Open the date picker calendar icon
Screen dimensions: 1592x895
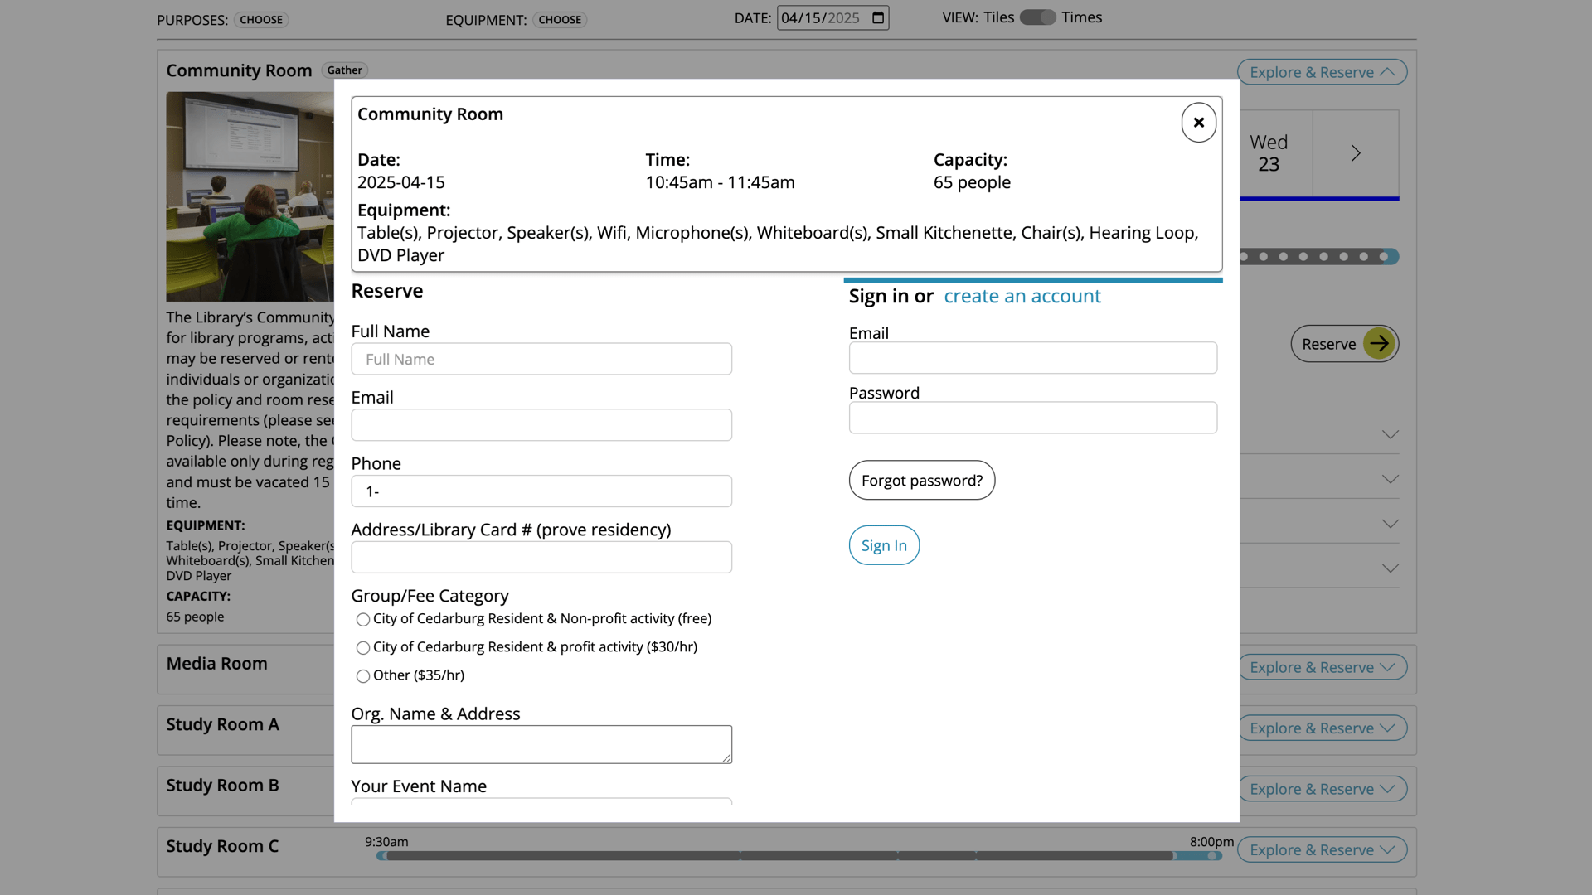click(878, 17)
